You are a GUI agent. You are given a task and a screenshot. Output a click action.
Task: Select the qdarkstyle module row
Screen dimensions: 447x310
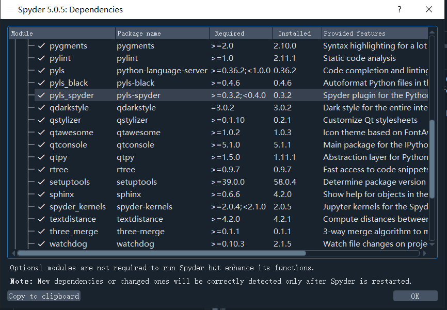(231, 108)
